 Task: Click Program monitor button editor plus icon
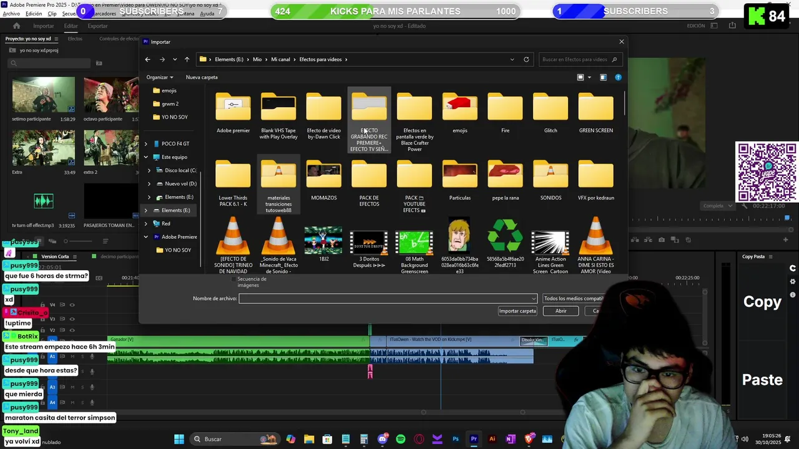785,240
